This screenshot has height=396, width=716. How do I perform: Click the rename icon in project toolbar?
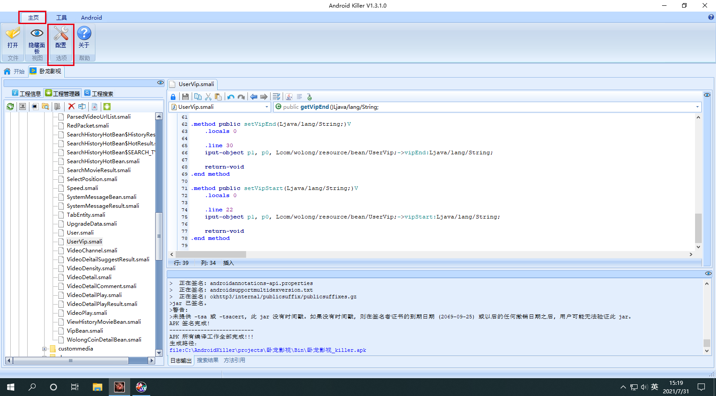pos(82,107)
